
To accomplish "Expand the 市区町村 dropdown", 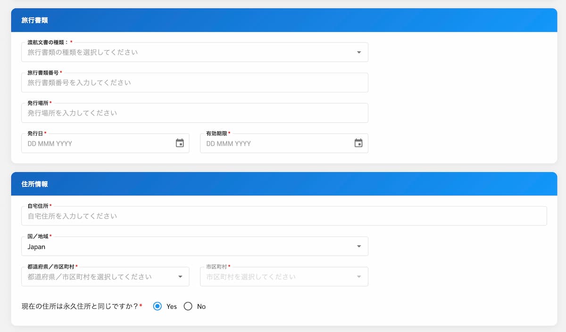I will coord(284,277).
